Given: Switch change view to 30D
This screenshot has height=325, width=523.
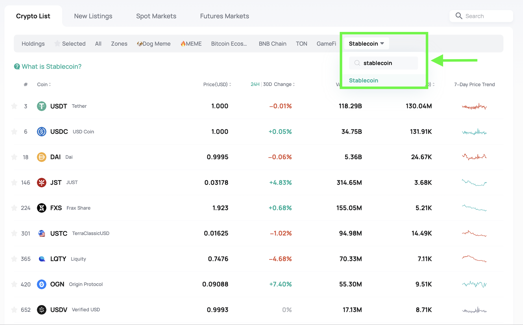Looking at the screenshot, I should click(267, 84).
